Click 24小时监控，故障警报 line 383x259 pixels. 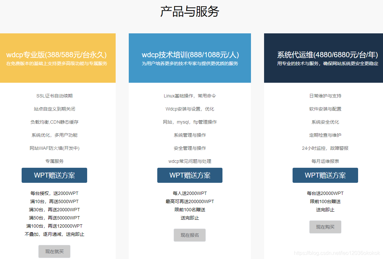point(325,148)
